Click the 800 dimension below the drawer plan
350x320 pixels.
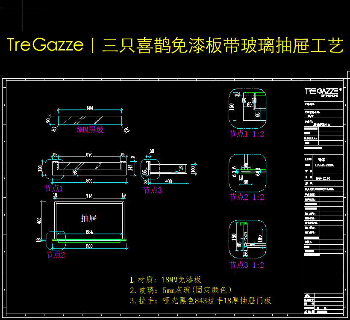pyautogui.click(x=89, y=246)
